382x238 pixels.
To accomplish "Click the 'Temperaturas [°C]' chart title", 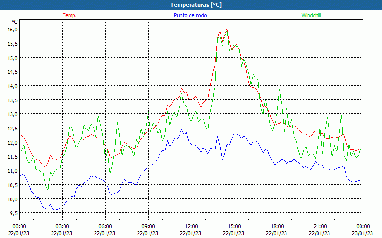I will (x=196, y=5).
